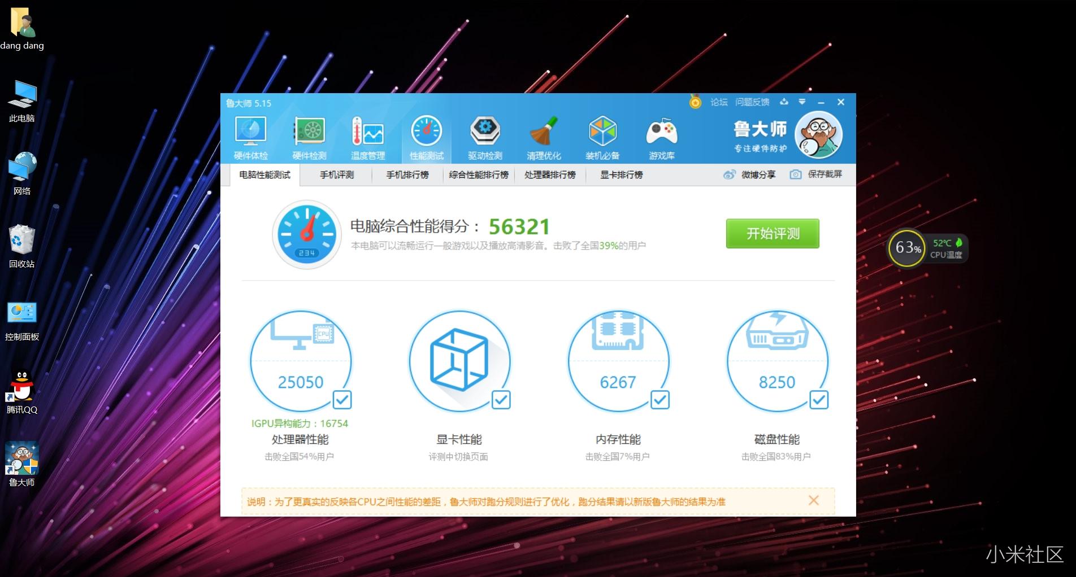Uncheck the 显卡性能 test checkbox

point(501,400)
